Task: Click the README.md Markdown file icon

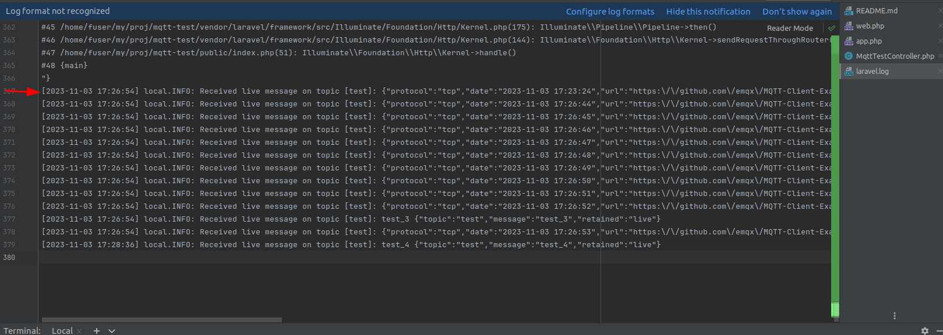Action: click(x=849, y=11)
